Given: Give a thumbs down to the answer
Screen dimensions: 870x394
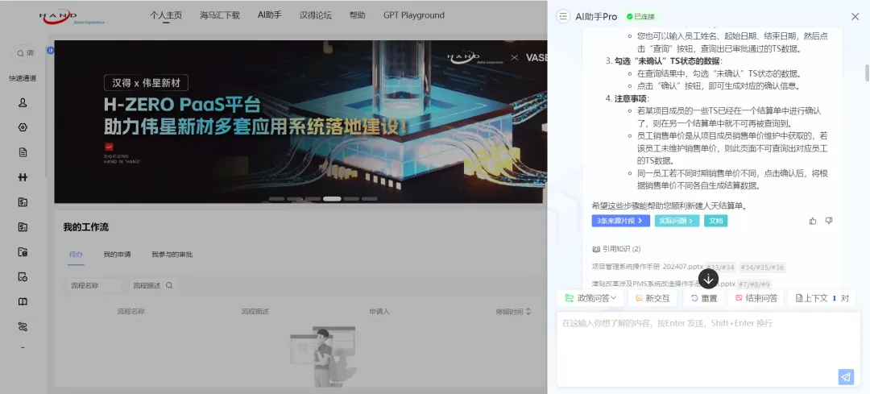Looking at the screenshot, I should (x=829, y=221).
